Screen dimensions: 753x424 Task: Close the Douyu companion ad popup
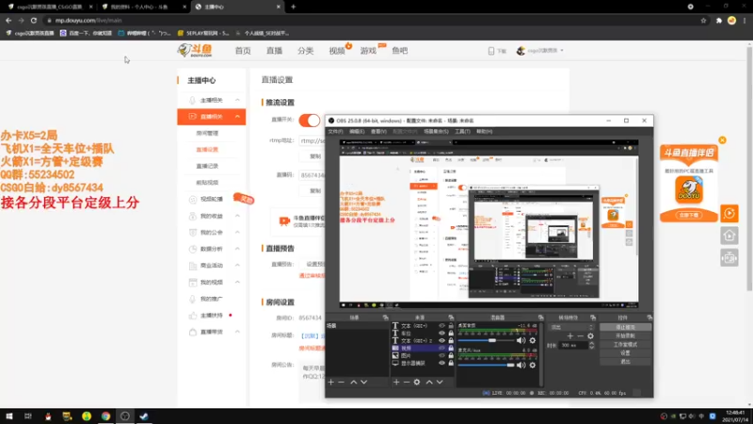click(x=722, y=139)
